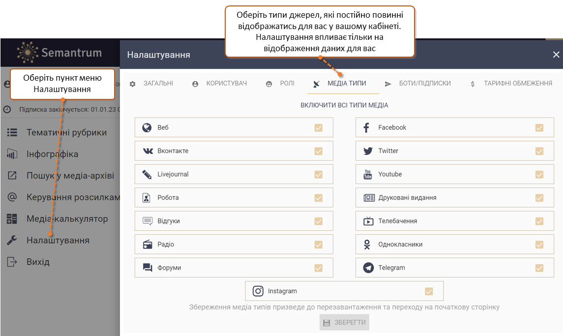Click the Радіо radio icon
The image size is (563, 336).
[x=148, y=244]
